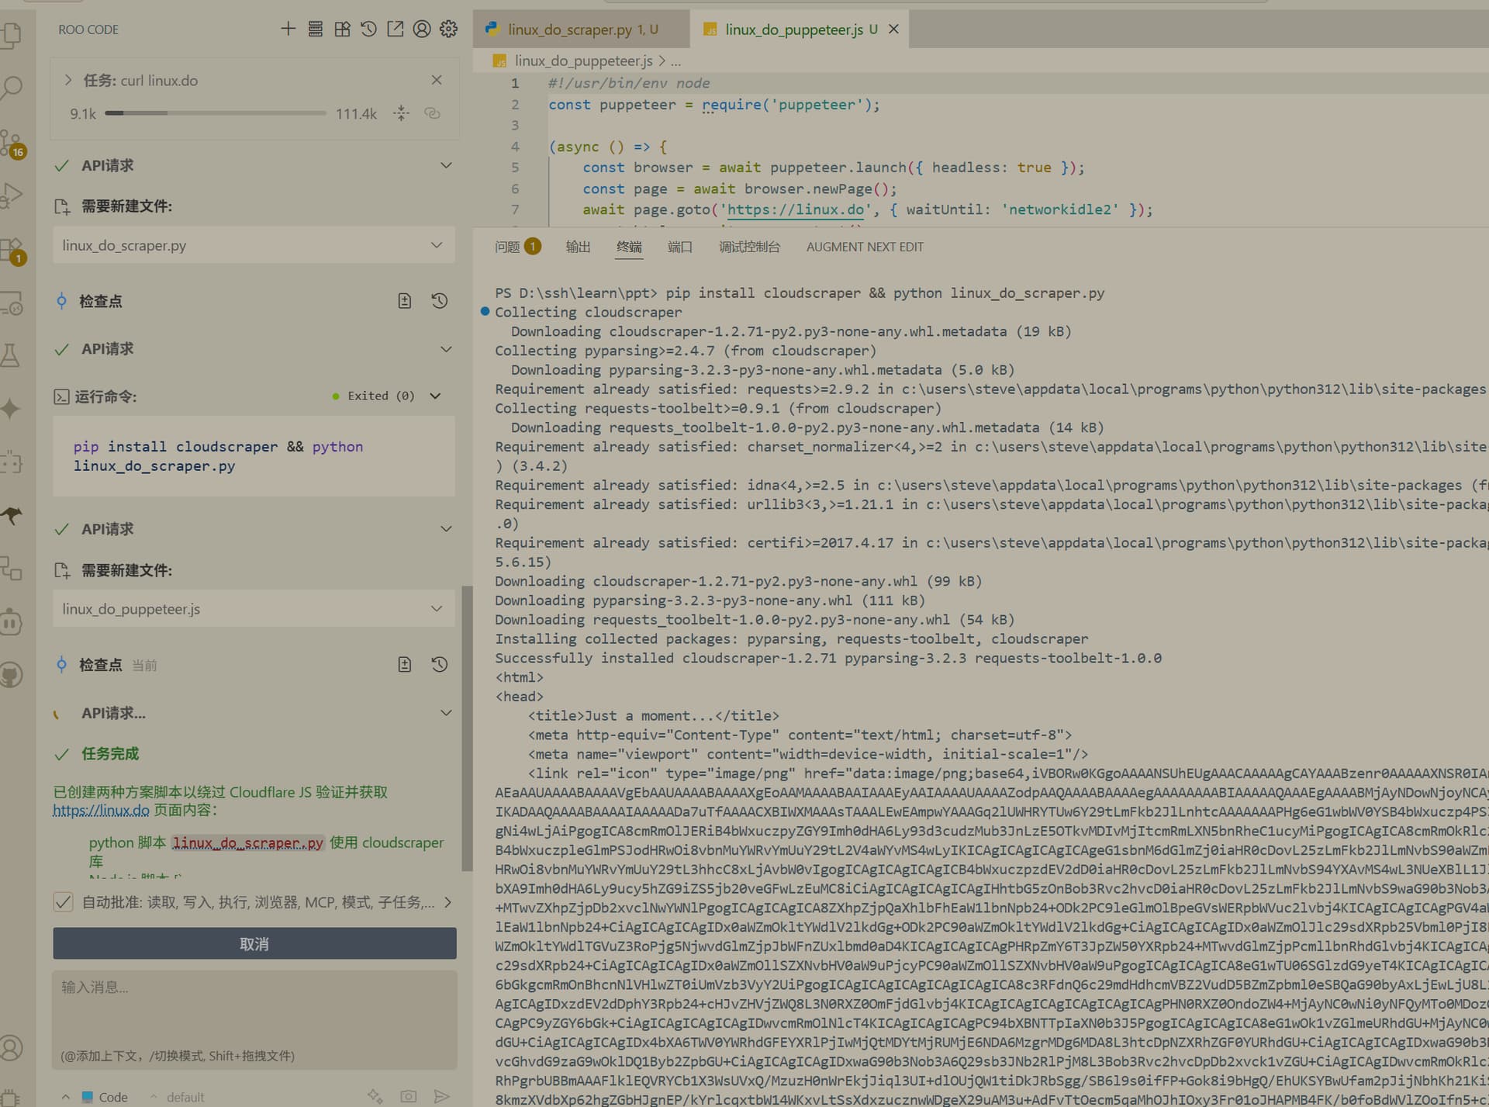
Task: Open the MCP servers icon in header
Action: coord(315,29)
